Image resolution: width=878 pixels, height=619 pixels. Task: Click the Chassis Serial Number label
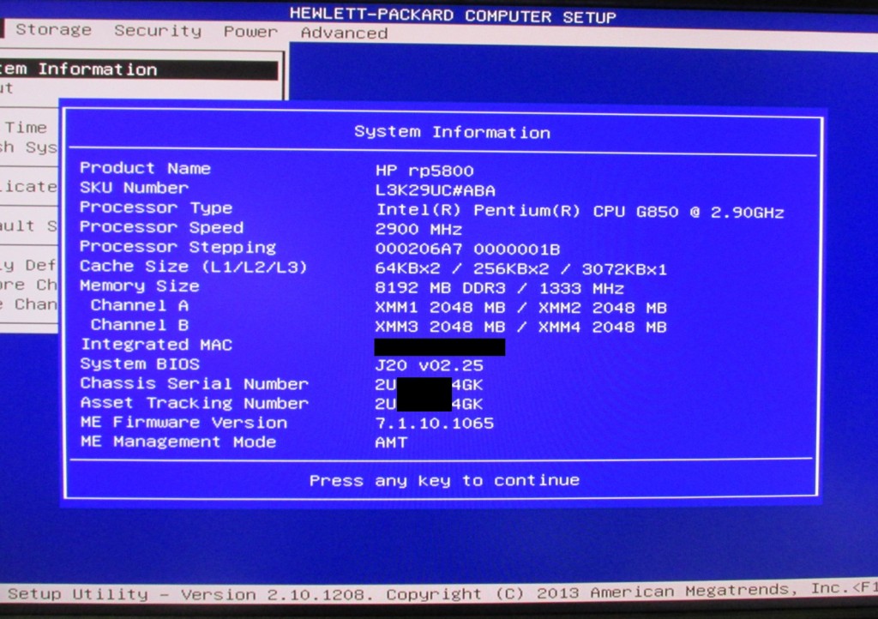(195, 383)
